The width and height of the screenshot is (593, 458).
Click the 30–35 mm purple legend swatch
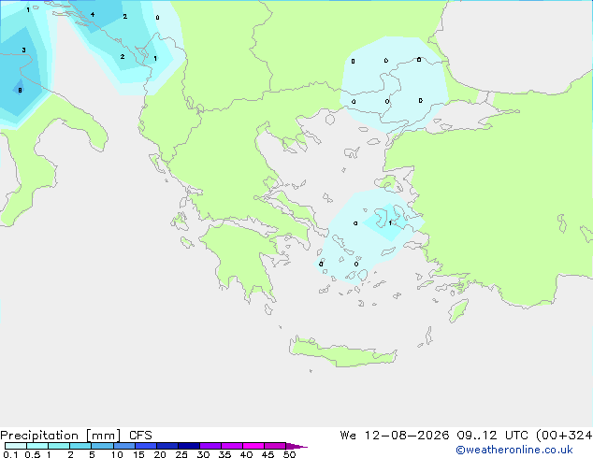[210, 446]
